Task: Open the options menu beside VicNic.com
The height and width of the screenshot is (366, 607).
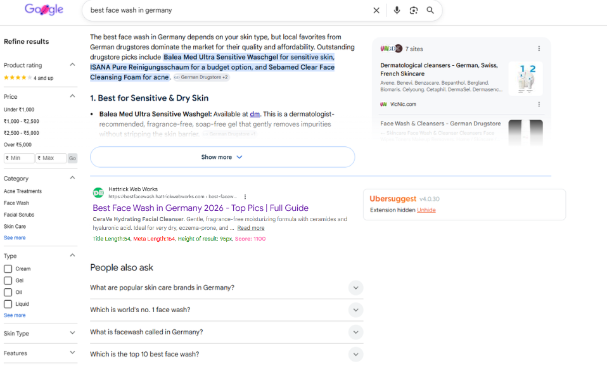Action: tap(539, 104)
